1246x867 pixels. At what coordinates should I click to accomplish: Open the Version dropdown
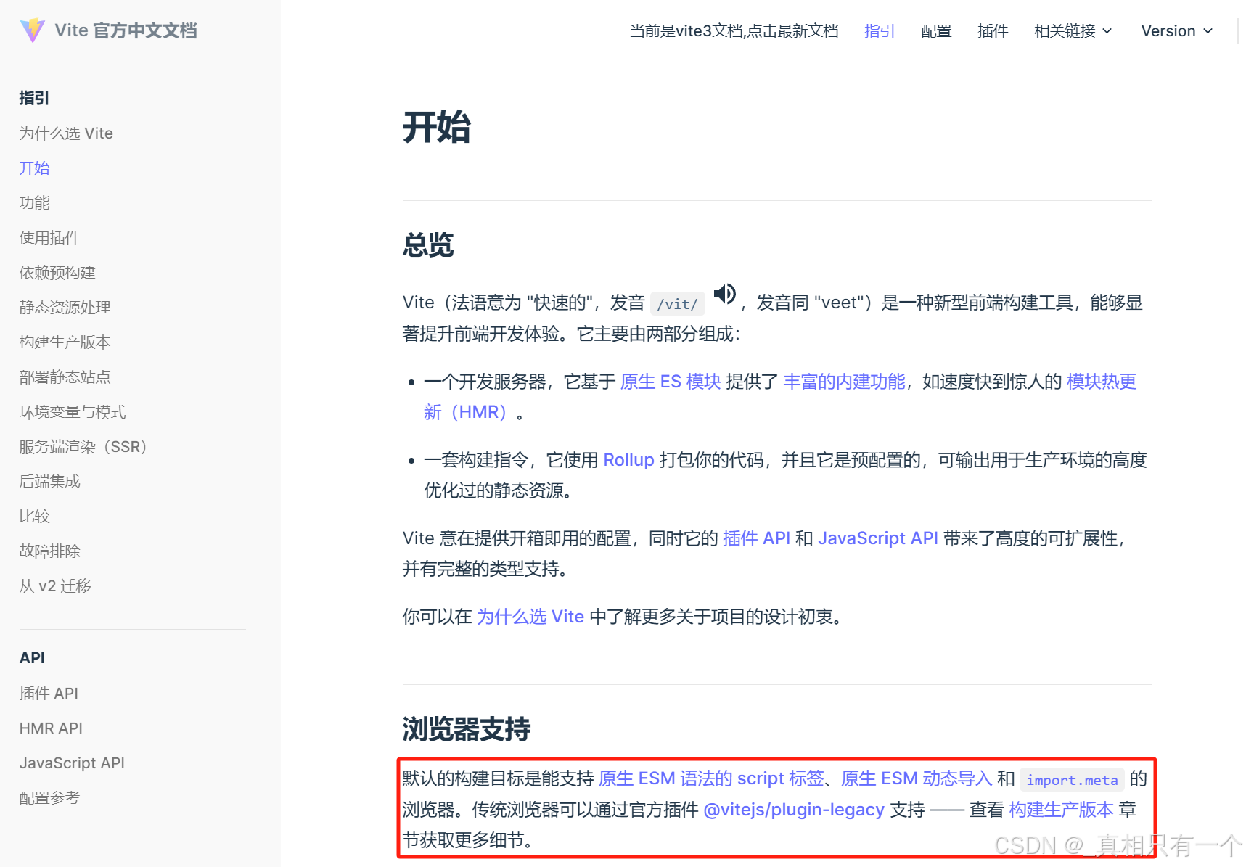(x=1176, y=31)
